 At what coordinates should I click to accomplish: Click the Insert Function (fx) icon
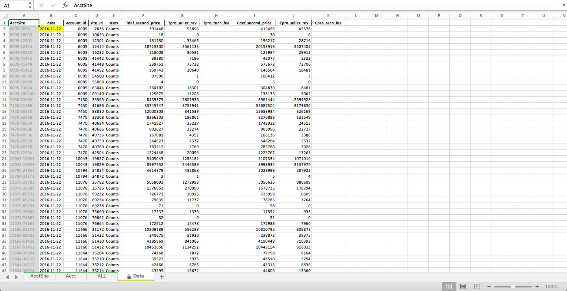(x=65, y=5)
